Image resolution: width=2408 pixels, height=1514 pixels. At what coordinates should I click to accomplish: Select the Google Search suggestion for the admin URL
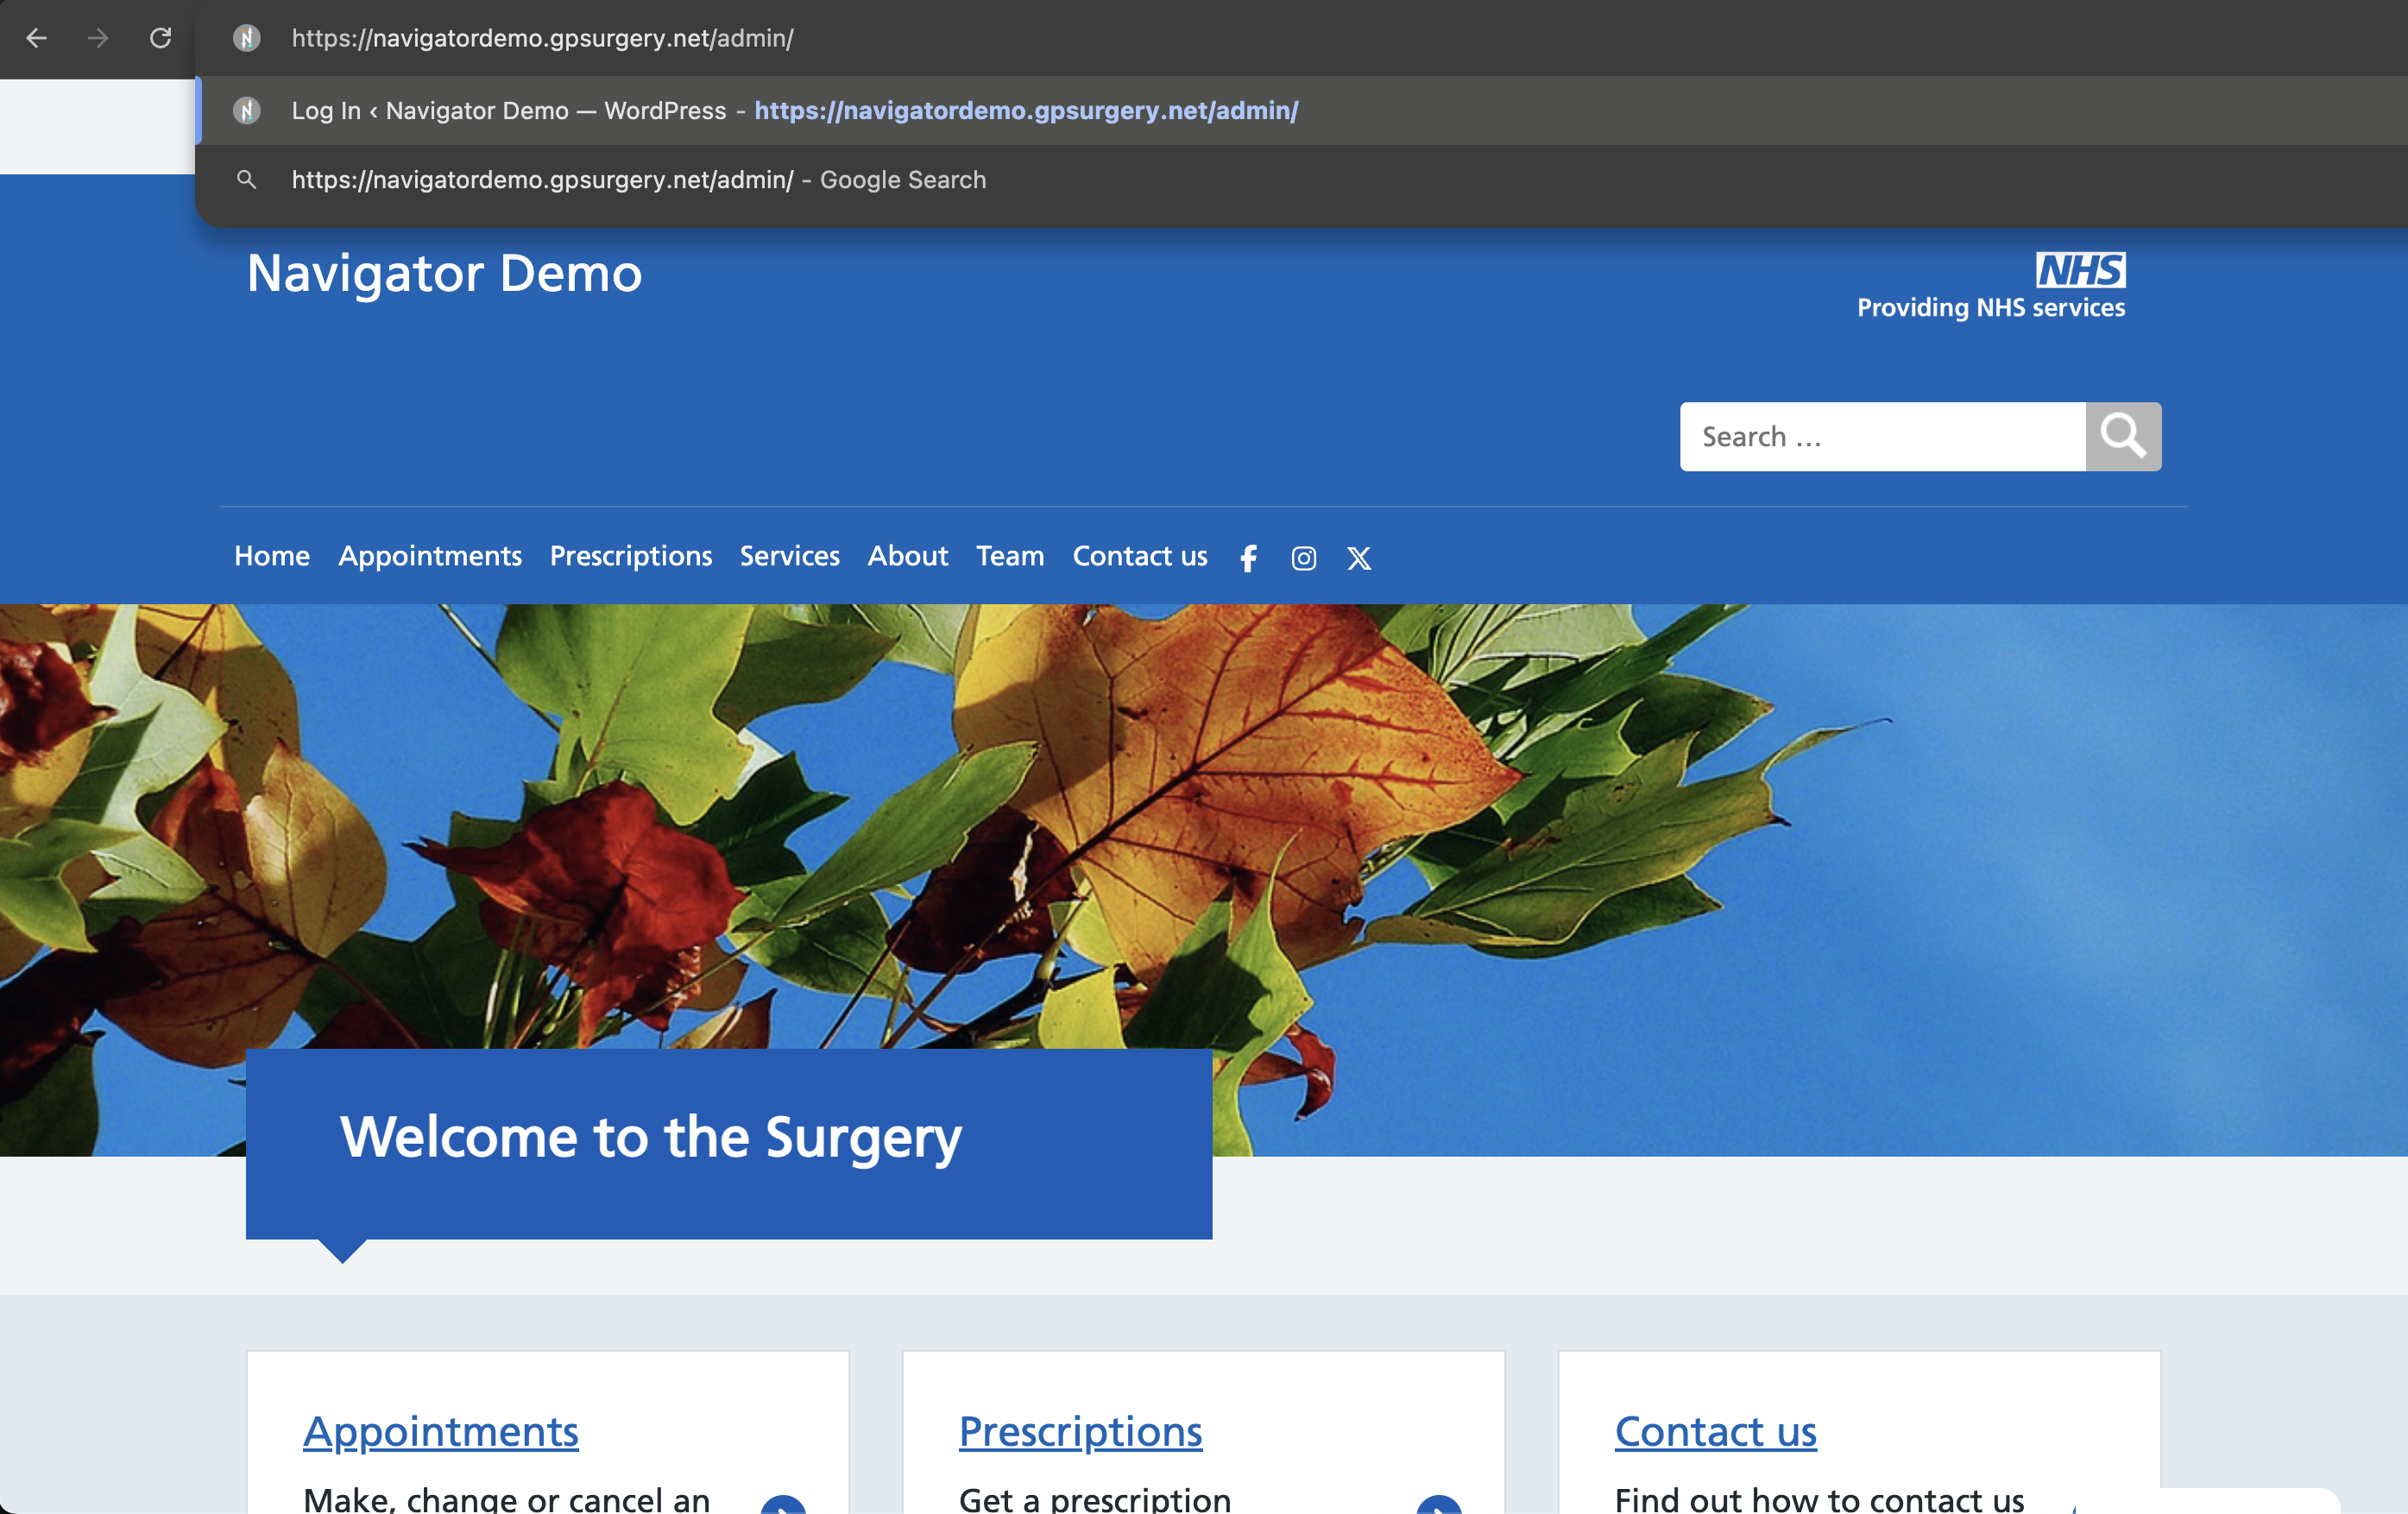click(1300, 180)
